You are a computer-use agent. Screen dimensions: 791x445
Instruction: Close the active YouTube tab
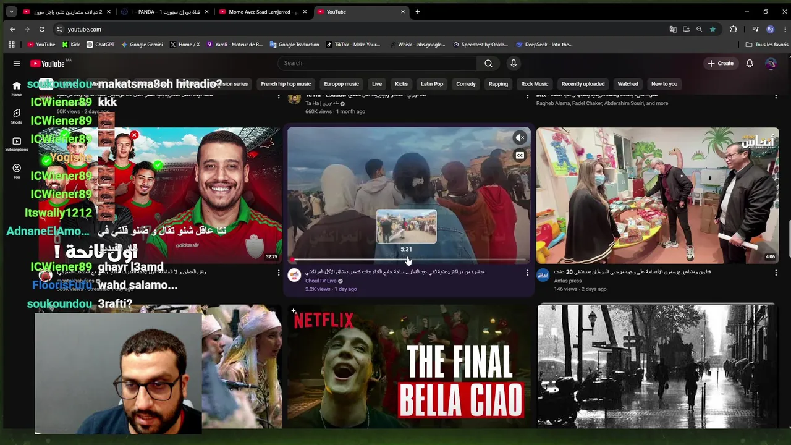tap(403, 12)
